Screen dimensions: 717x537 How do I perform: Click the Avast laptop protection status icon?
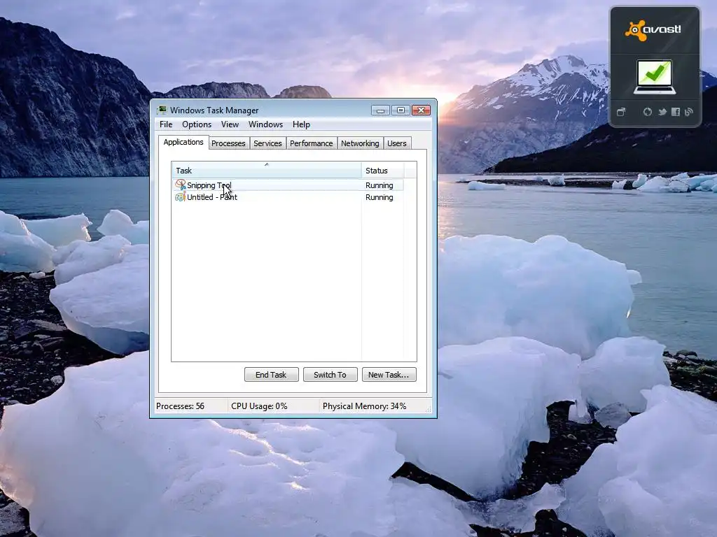pos(655,77)
